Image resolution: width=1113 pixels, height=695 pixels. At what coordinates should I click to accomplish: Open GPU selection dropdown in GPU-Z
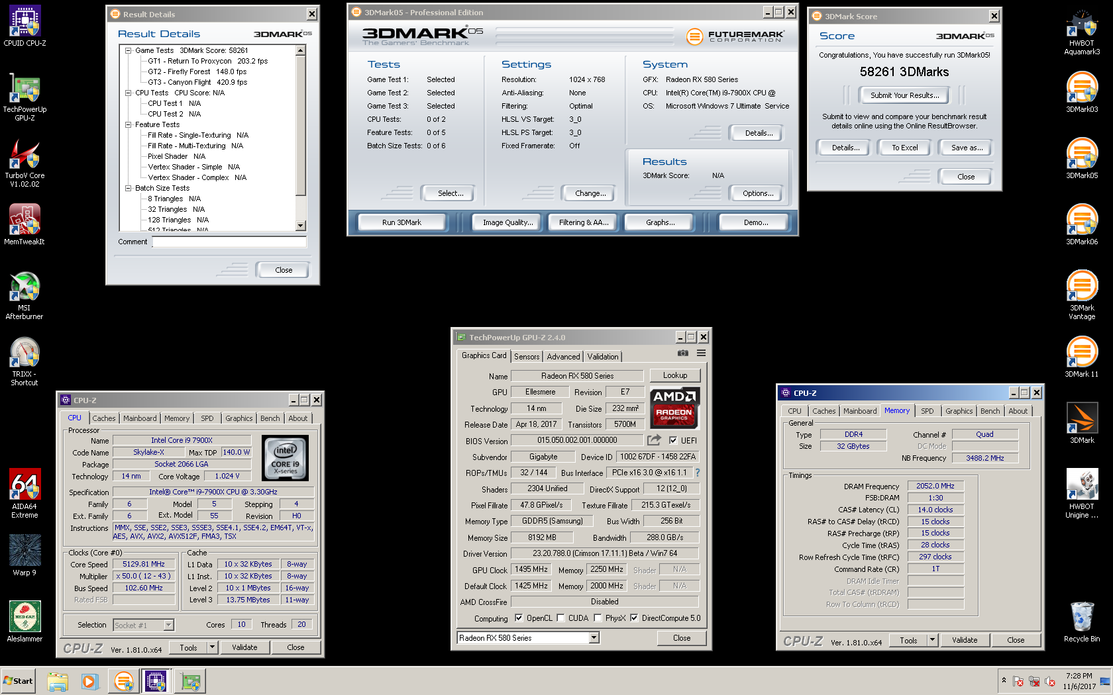click(594, 638)
